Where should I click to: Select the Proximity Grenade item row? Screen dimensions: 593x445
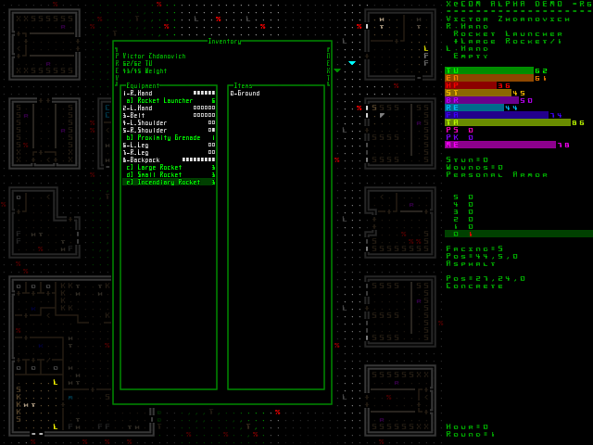169,138
